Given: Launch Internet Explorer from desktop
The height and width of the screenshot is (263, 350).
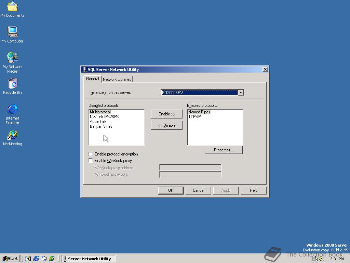Looking at the screenshot, I should pos(12,114).
